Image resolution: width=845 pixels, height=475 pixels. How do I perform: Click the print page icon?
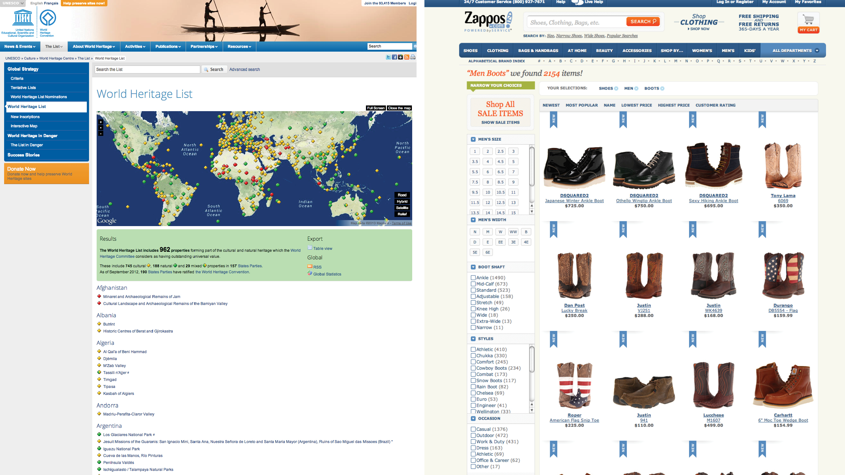413,57
